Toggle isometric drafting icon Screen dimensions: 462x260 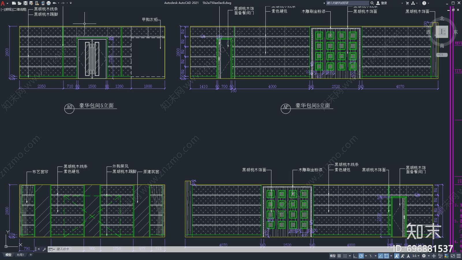click(370, 256)
